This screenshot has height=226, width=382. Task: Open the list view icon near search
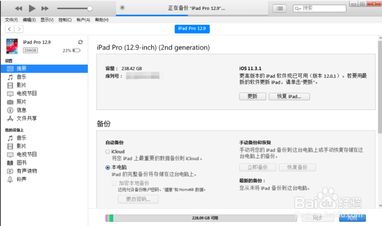tap(280, 8)
